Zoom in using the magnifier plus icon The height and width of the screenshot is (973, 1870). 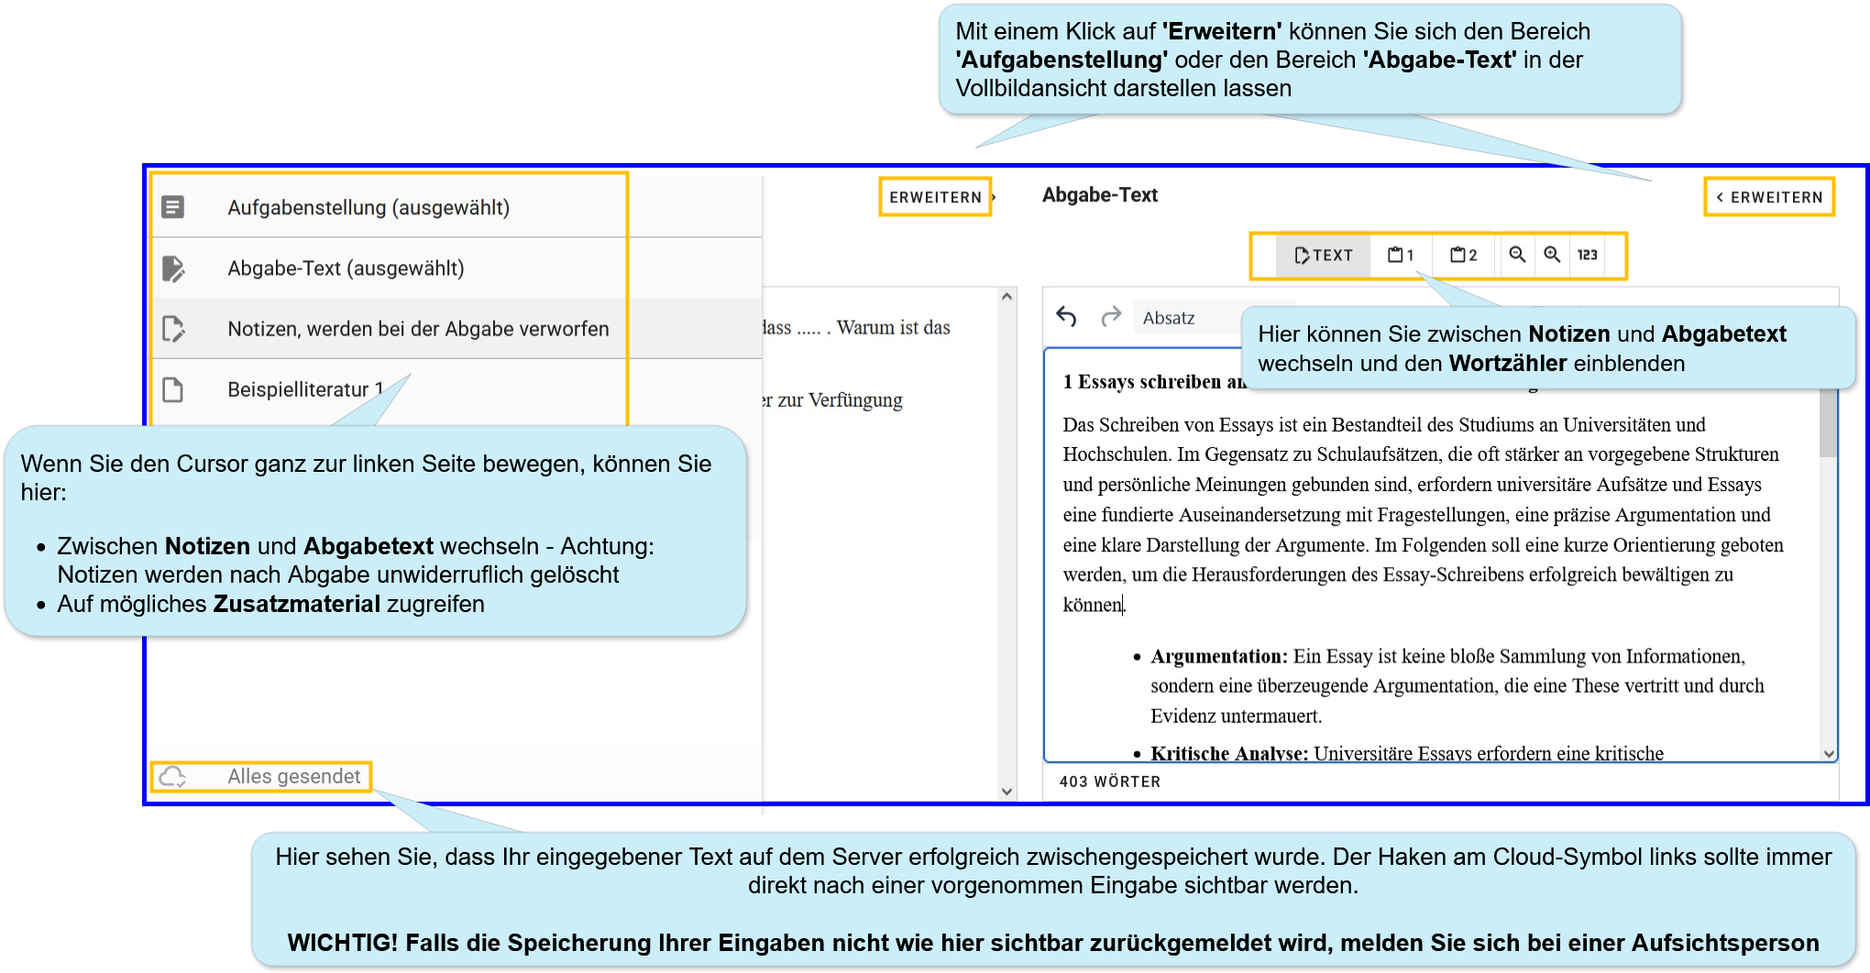[1552, 255]
